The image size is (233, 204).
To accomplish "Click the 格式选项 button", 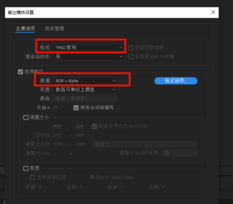I will coord(176,81).
